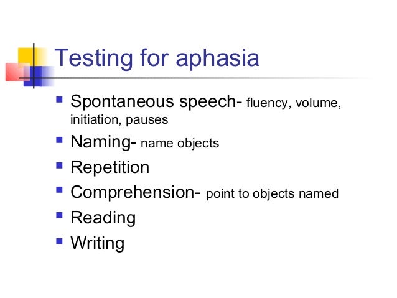Click the word 'Naming-'
Image resolution: width=397 pixels, height=298 pixels.
pos(103,142)
